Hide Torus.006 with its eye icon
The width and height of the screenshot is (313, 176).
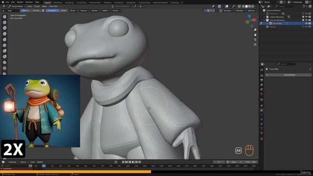point(306,23)
